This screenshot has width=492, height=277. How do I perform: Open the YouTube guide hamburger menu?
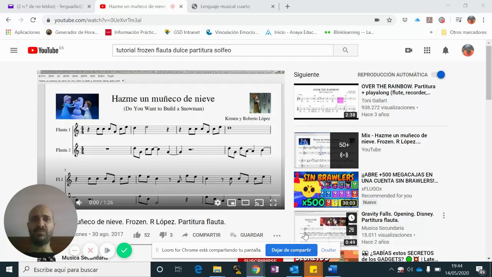point(14,50)
